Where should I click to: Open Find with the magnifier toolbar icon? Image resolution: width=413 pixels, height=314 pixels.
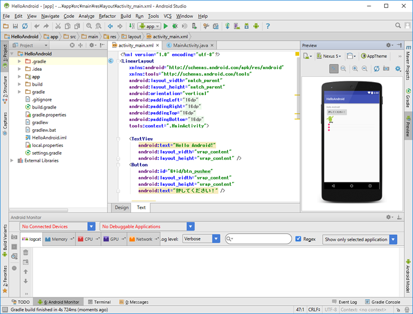[x=89, y=26]
